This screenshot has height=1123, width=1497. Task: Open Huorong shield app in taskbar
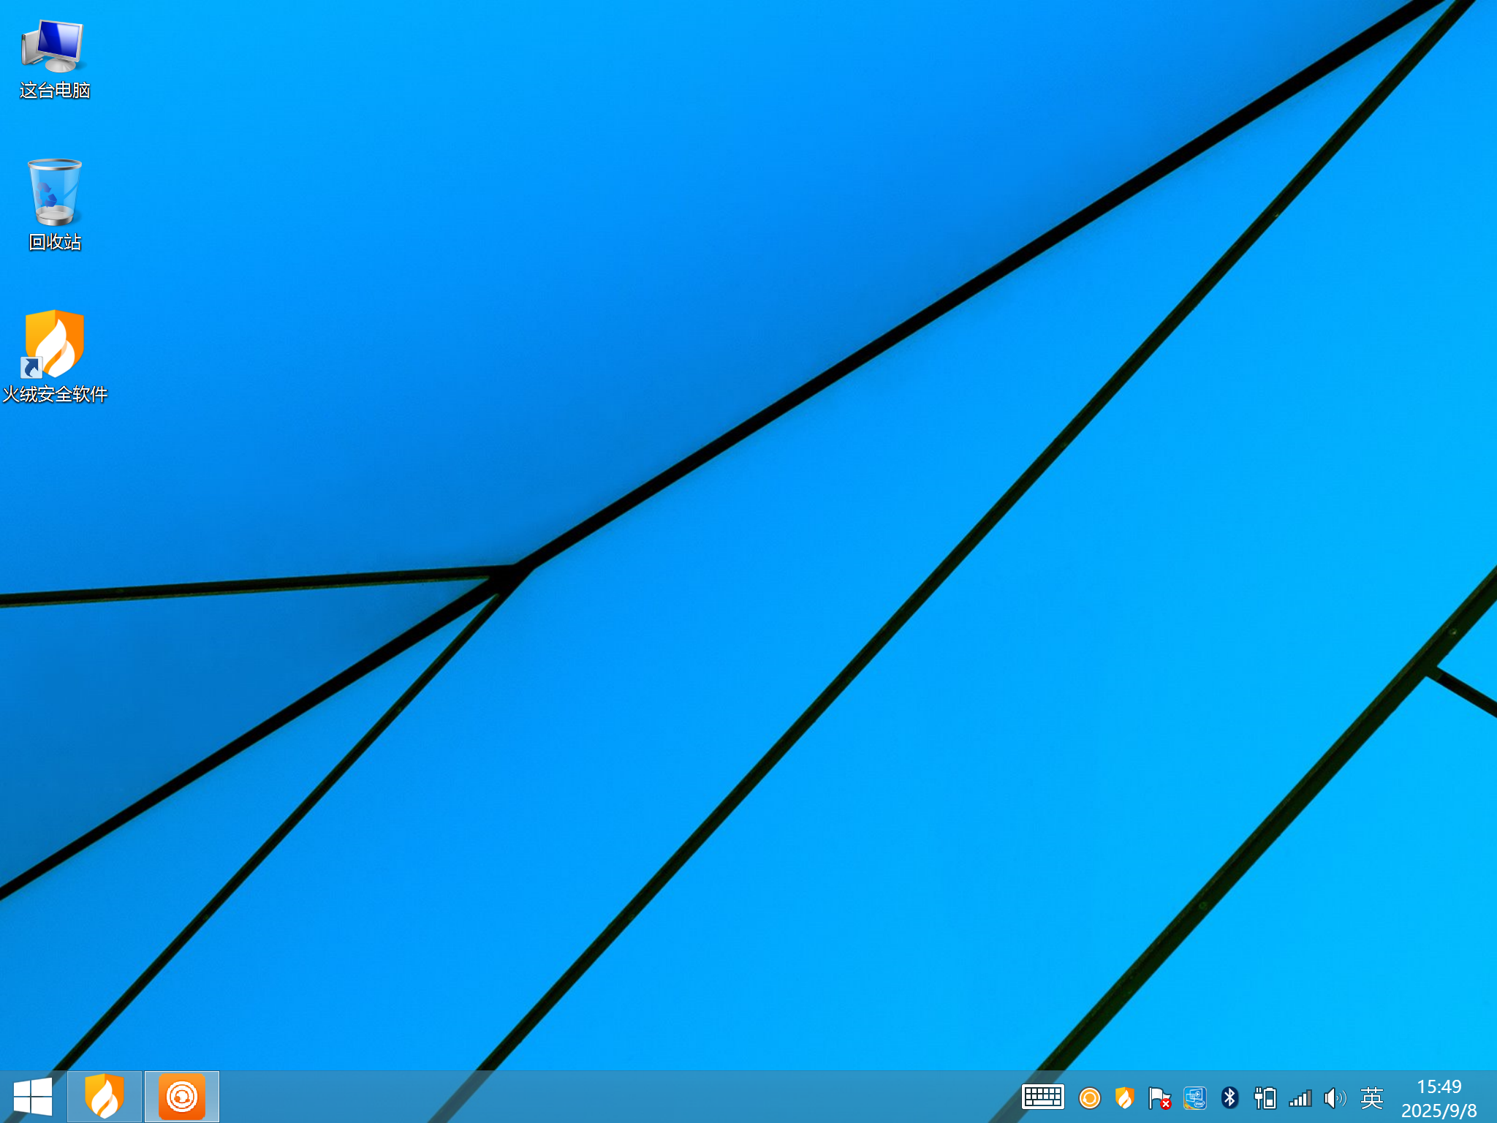[x=105, y=1097]
